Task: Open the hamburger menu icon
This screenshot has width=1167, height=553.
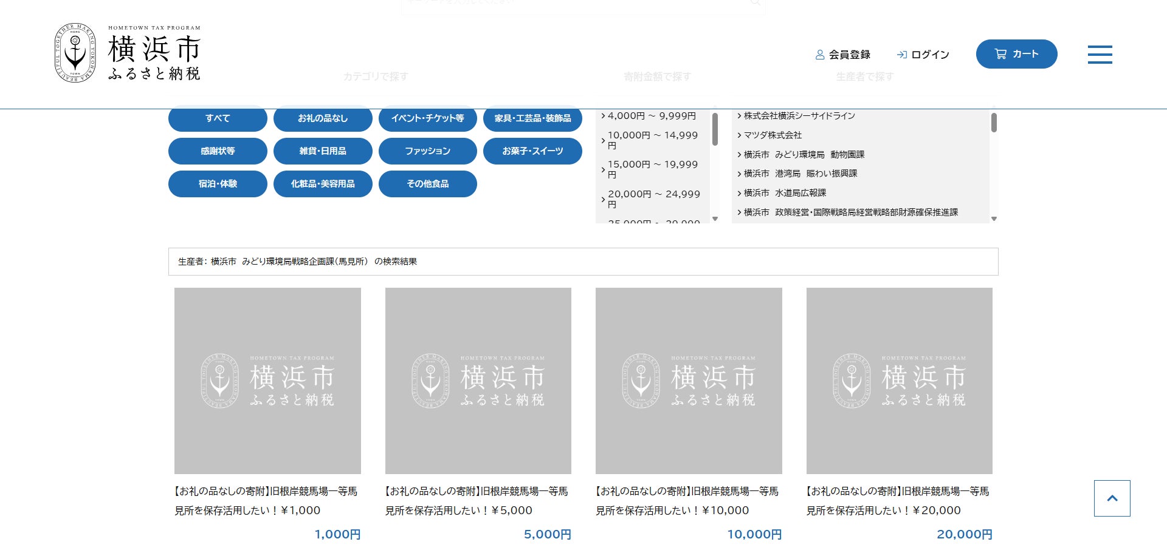Action: [x=1100, y=54]
